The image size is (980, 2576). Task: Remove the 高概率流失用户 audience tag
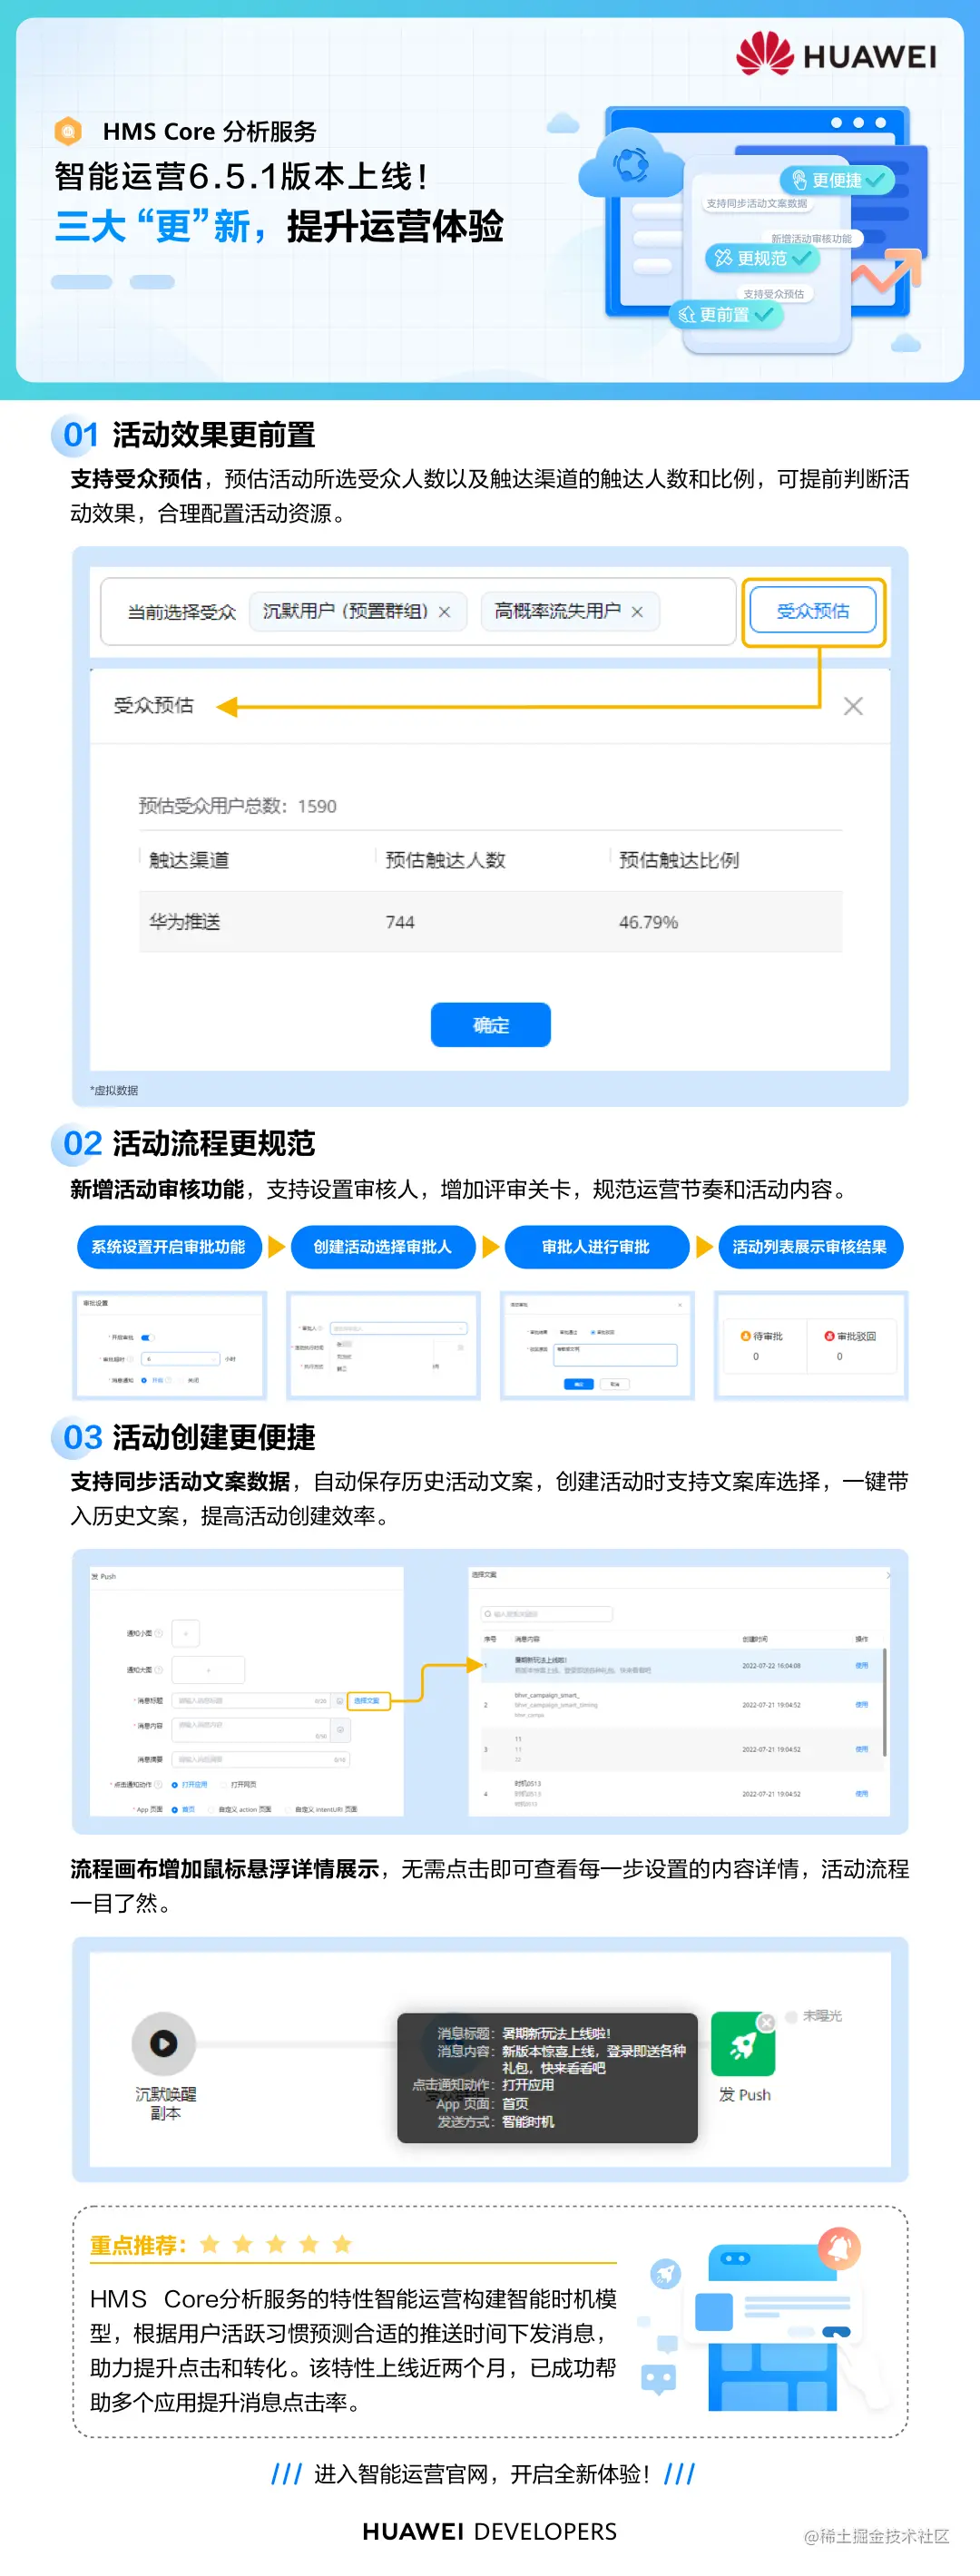coord(637,612)
